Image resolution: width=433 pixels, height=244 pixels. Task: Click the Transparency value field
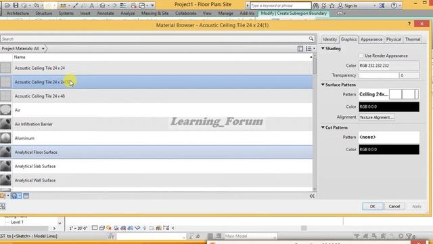pyautogui.click(x=409, y=75)
